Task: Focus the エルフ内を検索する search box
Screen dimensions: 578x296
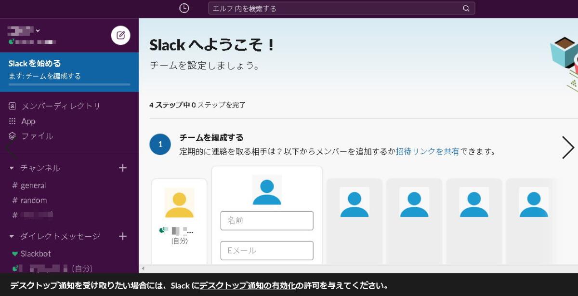Action: coord(342,8)
